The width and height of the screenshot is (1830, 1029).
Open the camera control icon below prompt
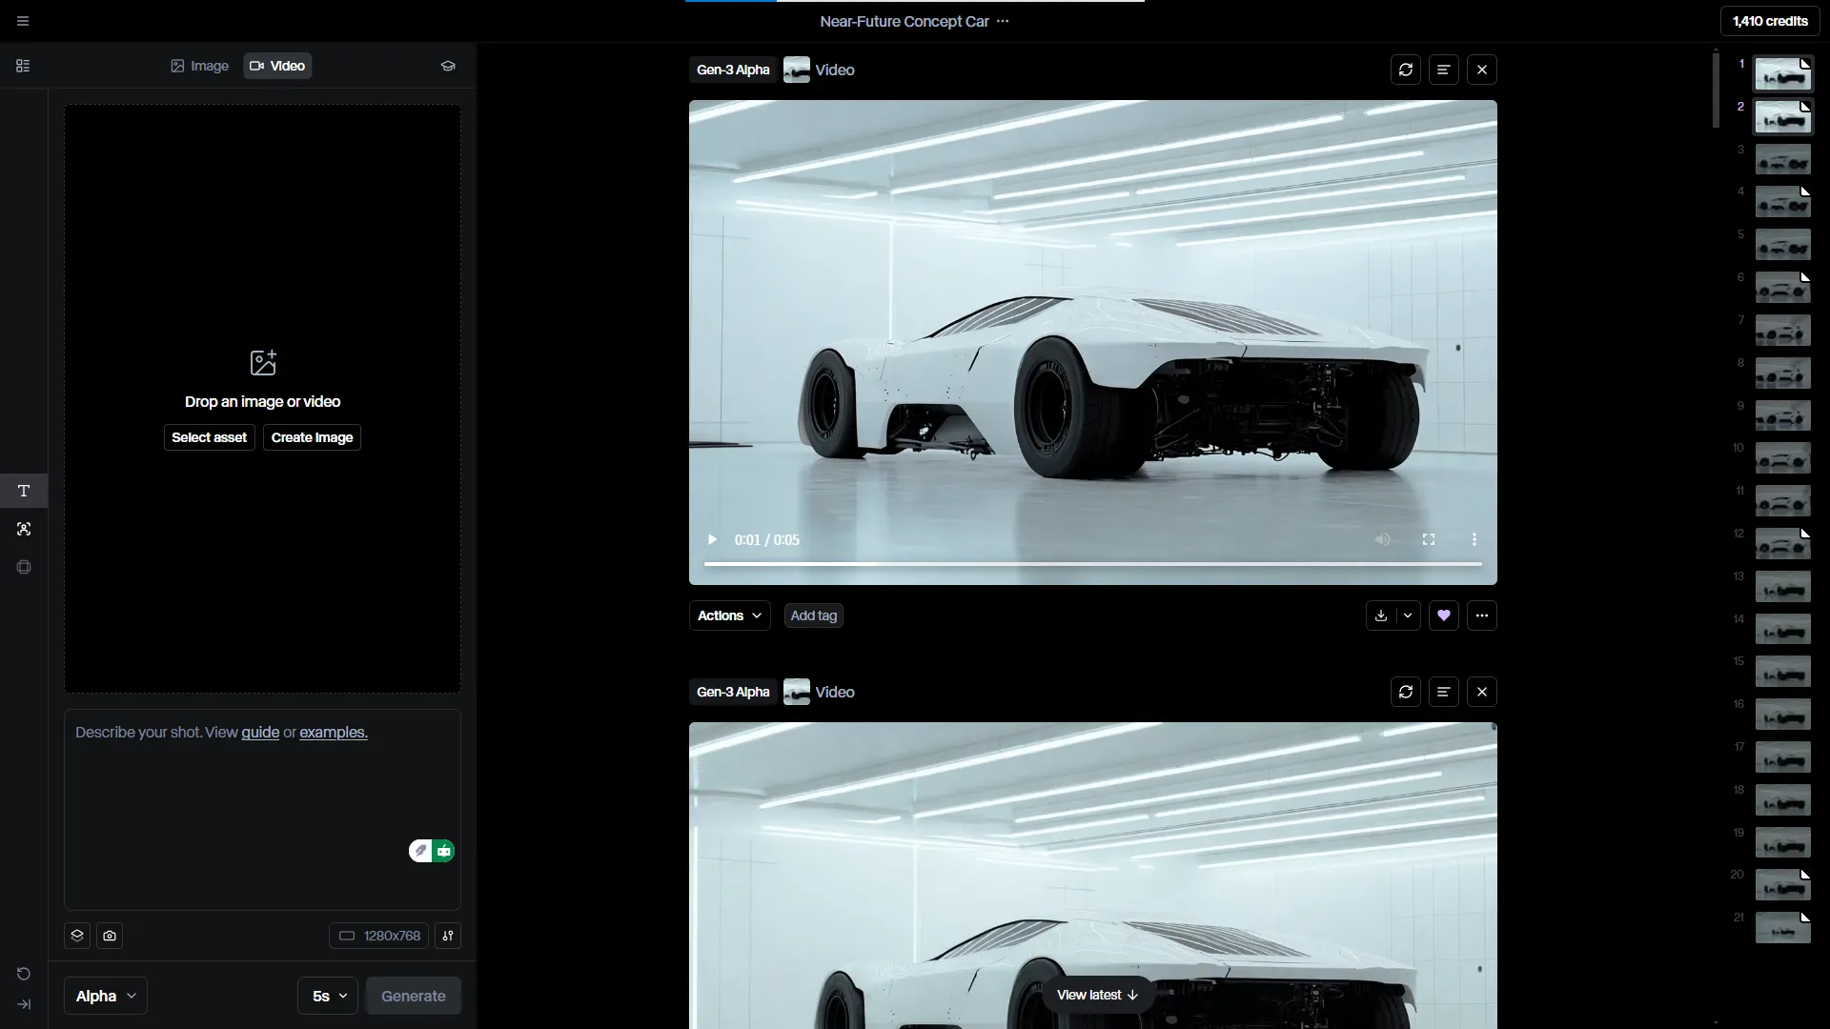110,936
